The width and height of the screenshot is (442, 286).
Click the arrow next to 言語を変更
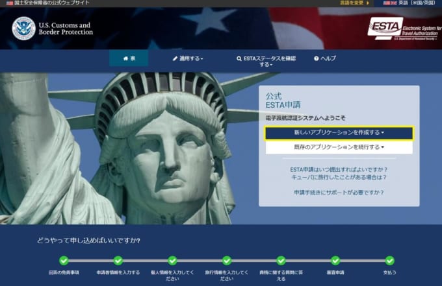(x=368, y=3)
